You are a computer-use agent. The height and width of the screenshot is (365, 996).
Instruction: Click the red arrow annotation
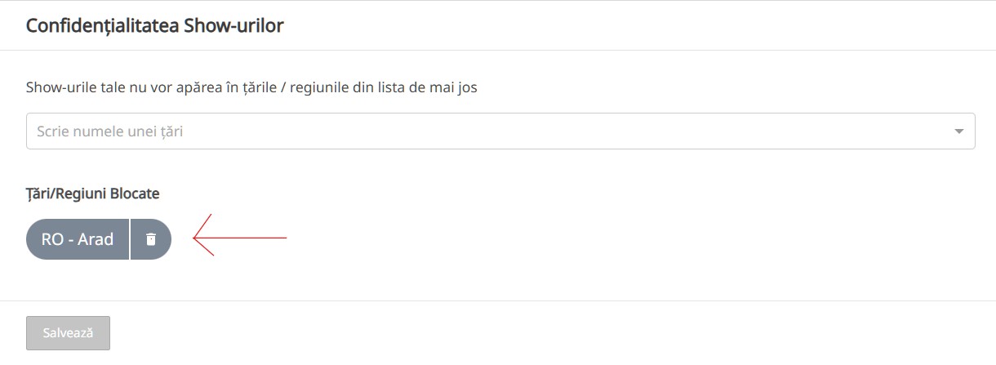239,238
